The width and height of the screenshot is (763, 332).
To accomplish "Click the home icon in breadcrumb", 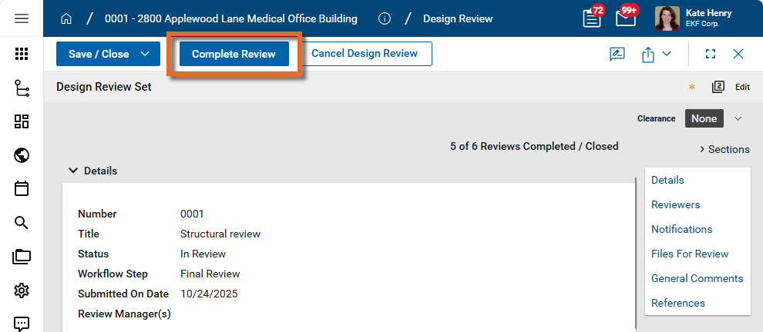I will pyautogui.click(x=66, y=18).
